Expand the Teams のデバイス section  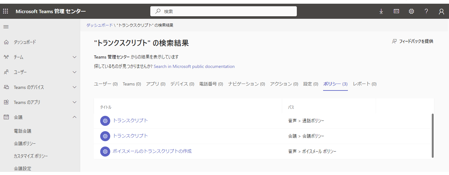click(x=74, y=87)
